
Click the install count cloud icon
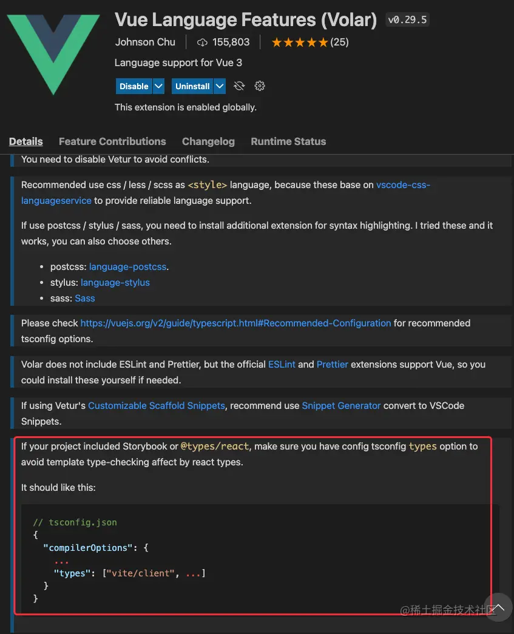(x=203, y=42)
